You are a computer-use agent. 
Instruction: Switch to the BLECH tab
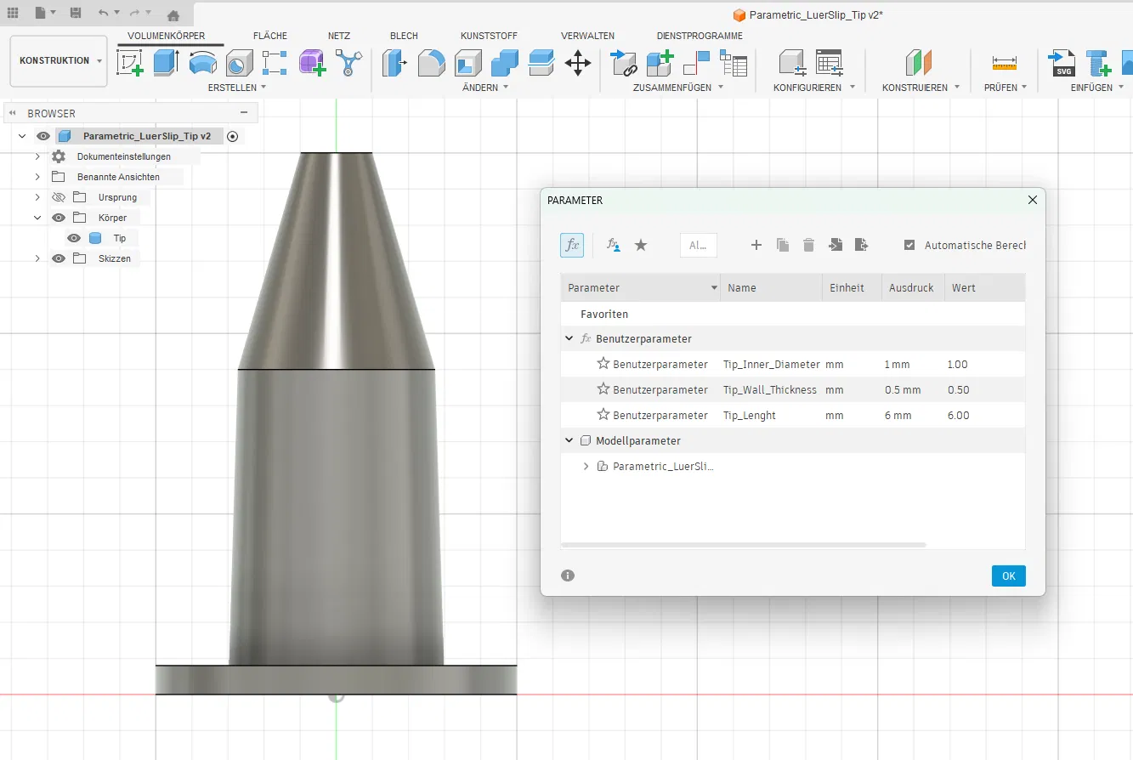(x=404, y=36)
